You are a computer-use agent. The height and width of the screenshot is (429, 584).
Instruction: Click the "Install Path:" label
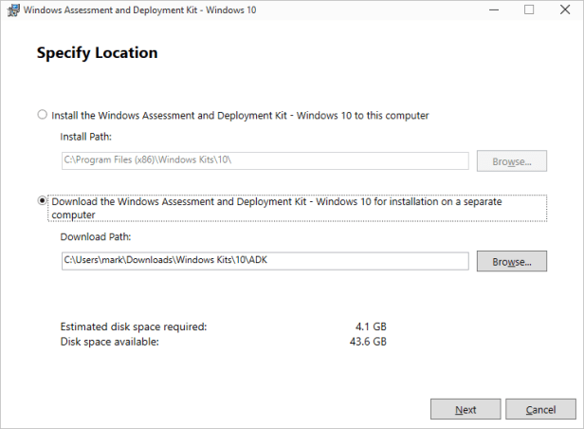87,138
